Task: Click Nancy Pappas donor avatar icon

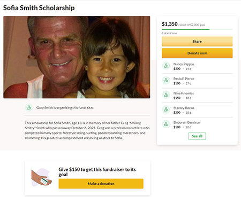Action: [x=166, y=66]
